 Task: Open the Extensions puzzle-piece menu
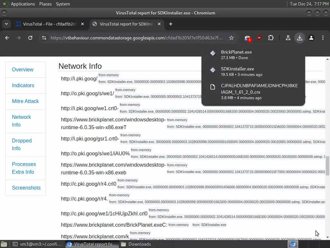[x=271, y=38]
